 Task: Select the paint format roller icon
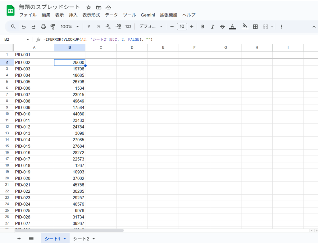[x=53, y=27]
